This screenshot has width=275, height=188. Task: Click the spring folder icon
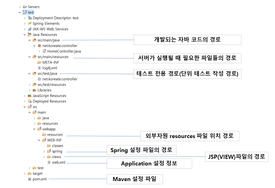click(x=49, y=151)
